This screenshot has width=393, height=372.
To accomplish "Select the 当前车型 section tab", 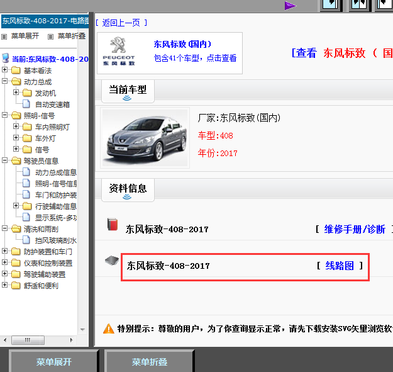I will click(x=128, y=91).
